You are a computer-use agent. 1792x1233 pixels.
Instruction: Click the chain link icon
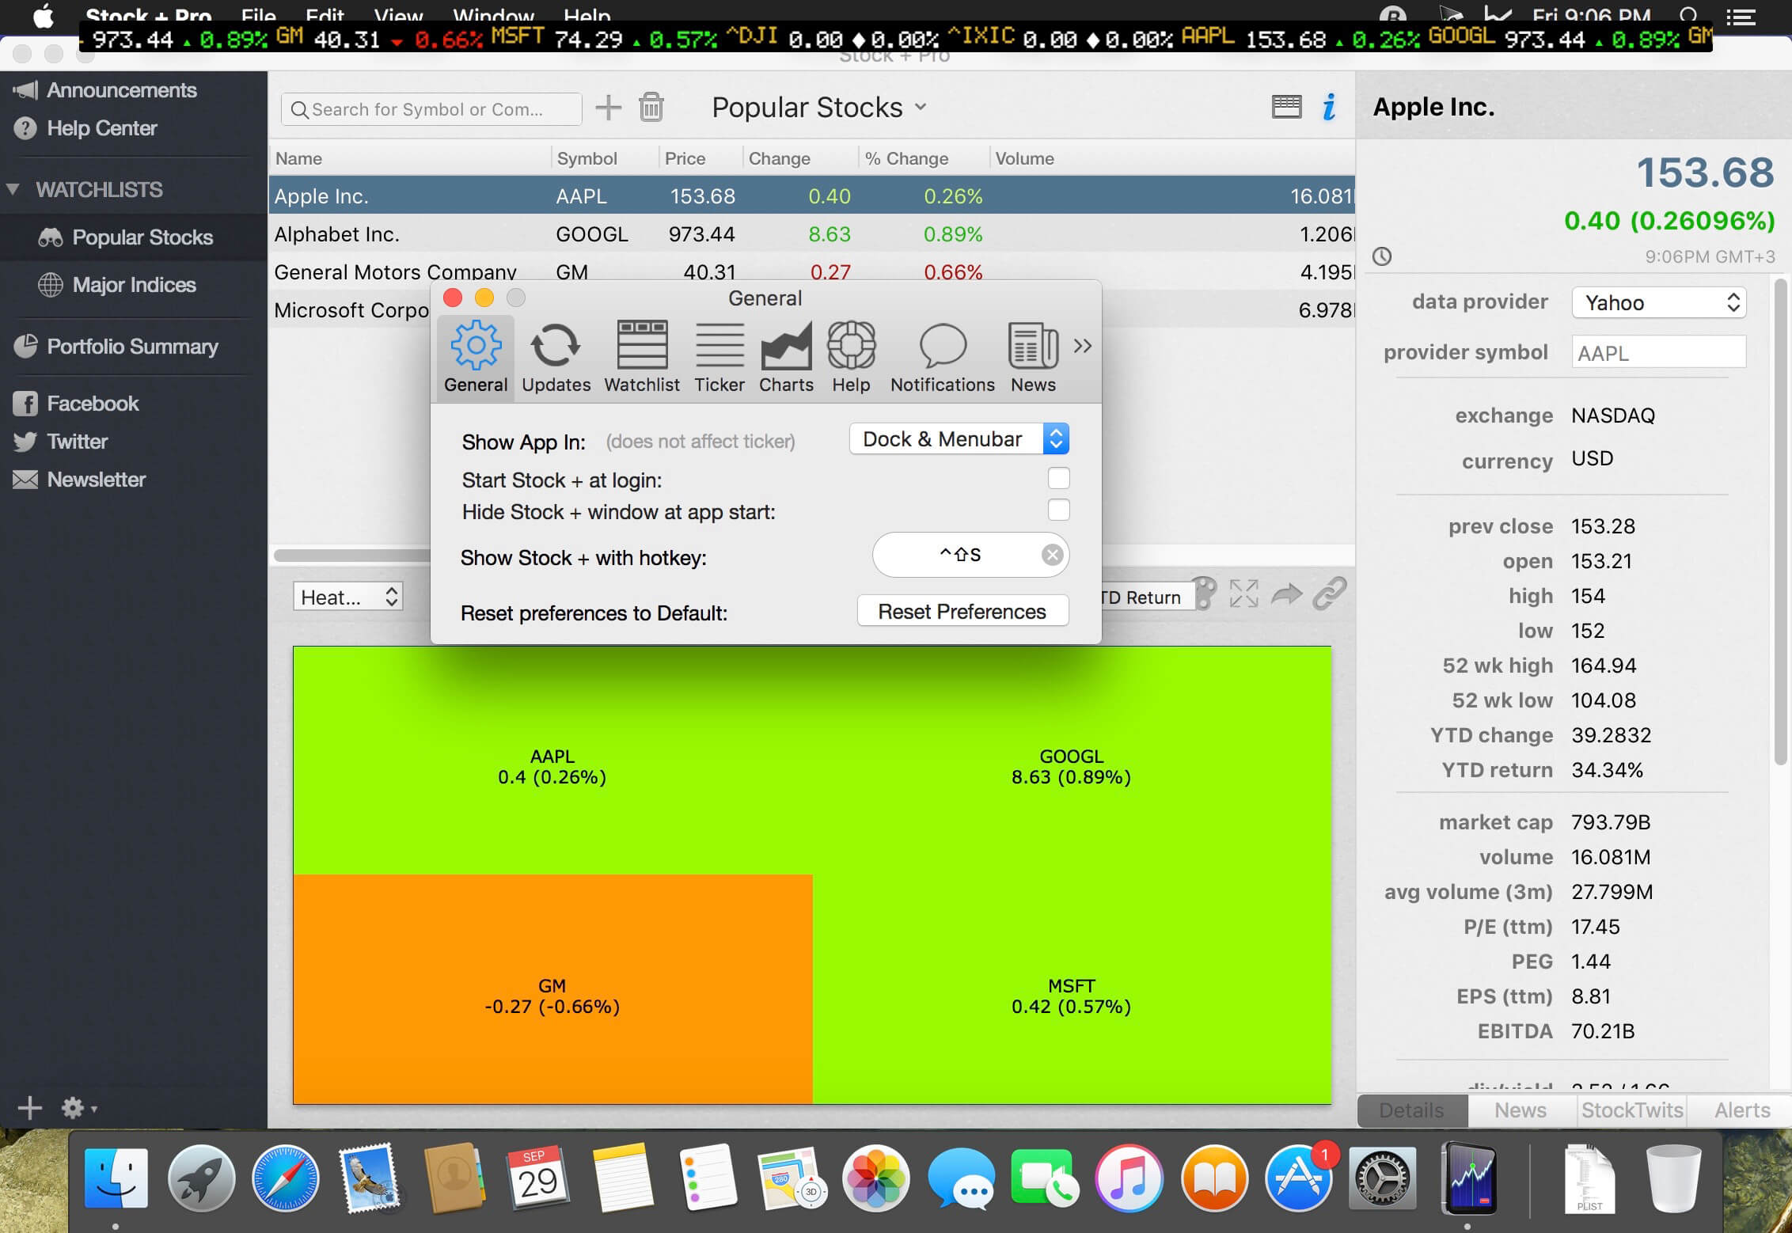1330,593
